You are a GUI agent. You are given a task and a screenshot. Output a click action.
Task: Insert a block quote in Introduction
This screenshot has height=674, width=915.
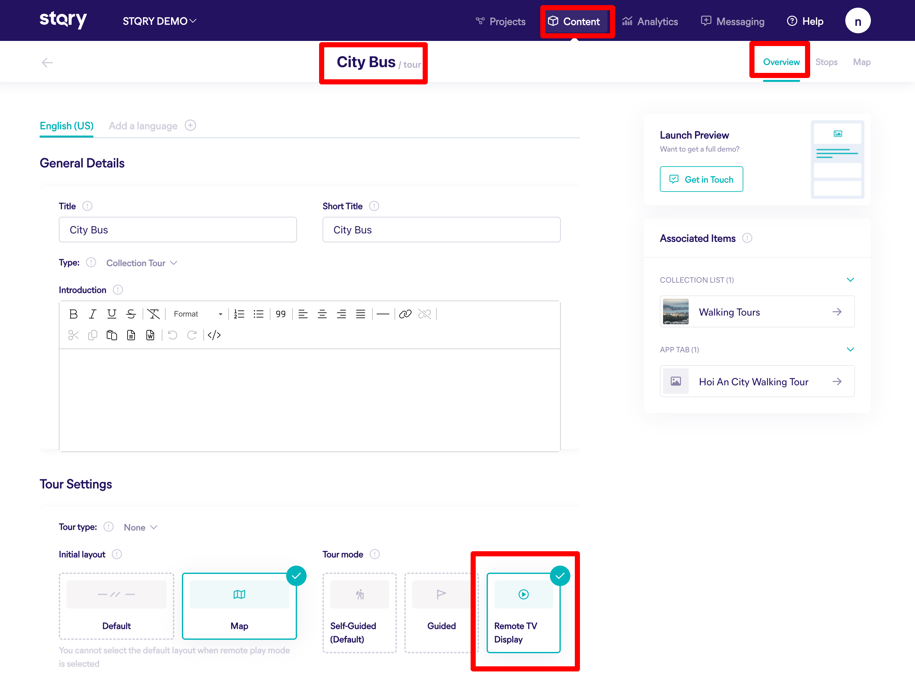[281, 314]
